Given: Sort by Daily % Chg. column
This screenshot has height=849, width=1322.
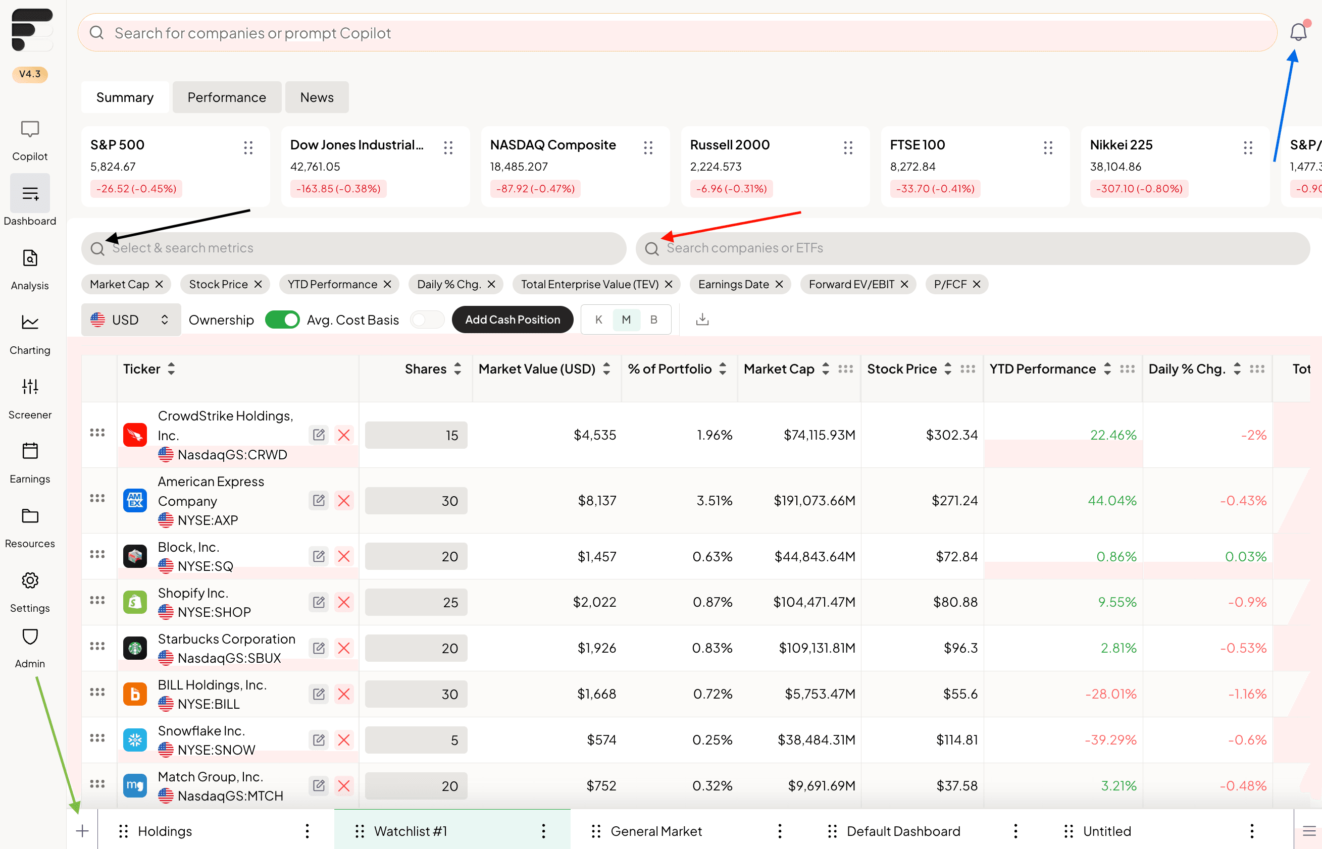Looking at the screenshot, I should tap(1237, 369).
